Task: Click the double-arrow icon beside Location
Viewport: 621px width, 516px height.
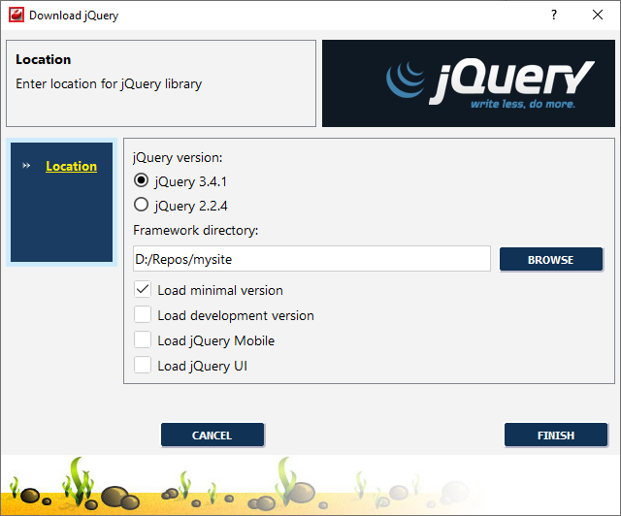Action: click(26, 166)
